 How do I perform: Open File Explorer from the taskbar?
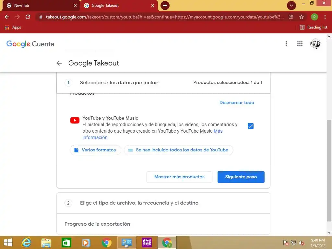tap(46, 243)
